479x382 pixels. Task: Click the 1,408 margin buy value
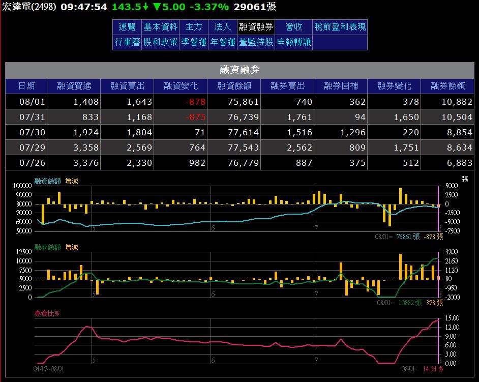coord(86,102)
